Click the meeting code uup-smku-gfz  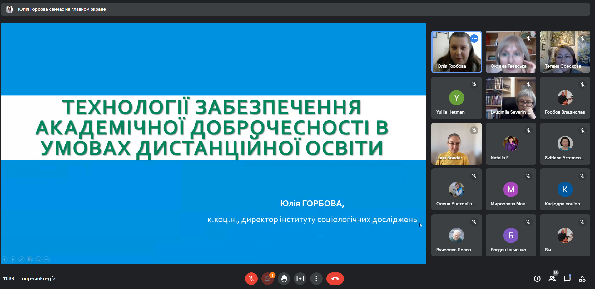tap(39, 279)
